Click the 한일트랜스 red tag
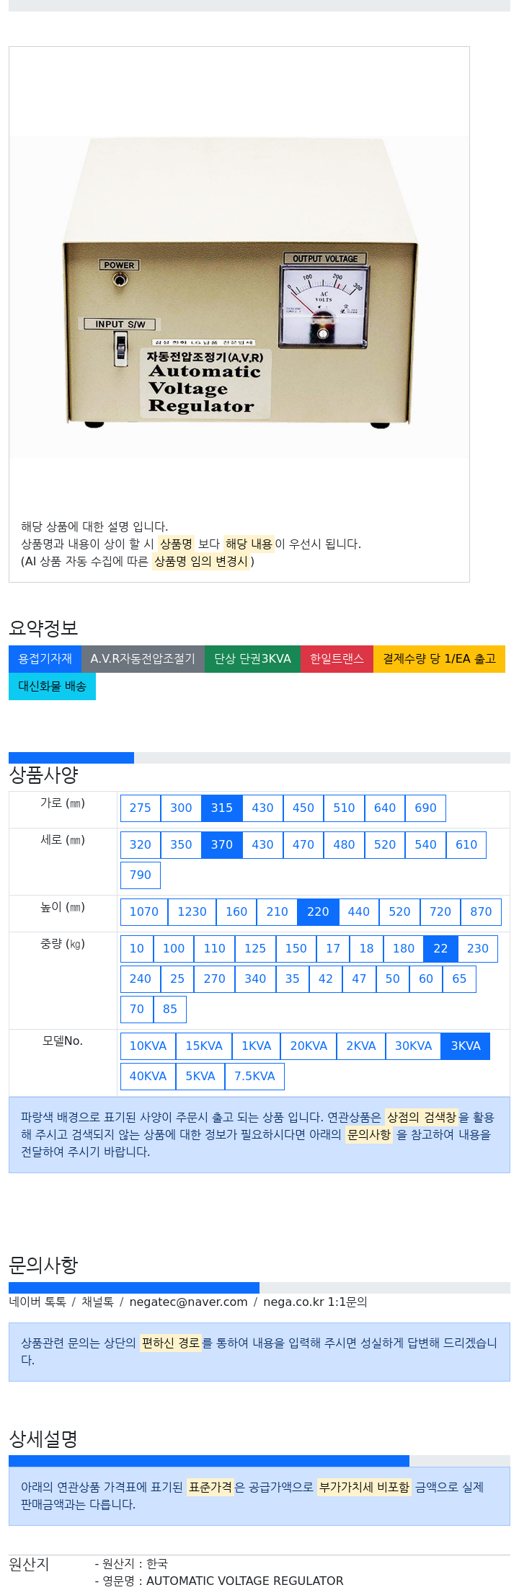This screenshot has height=1590, width=519. coord(337,659)
